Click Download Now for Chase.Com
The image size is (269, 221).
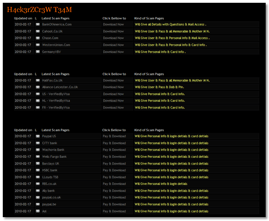click(x=113, y=38)
